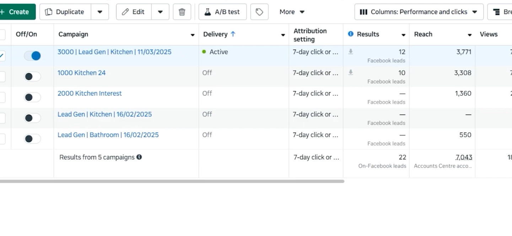Open the More menu
Image resolution: width=512 pixels, height=236 pixels.
pyautogui.click(x=292, y=12)
